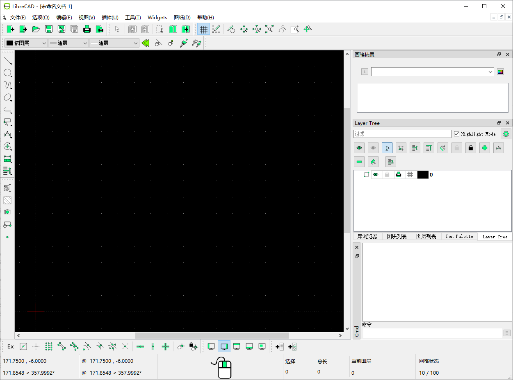Expand the Line tools dropdown
This screenshot has width=513, height=380.
pyautogui.click(x=8, y=61)
